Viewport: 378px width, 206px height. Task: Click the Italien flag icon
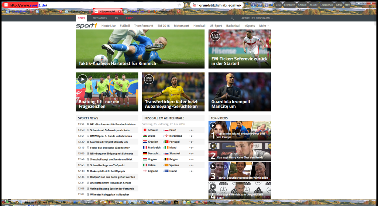coord(145,165)
